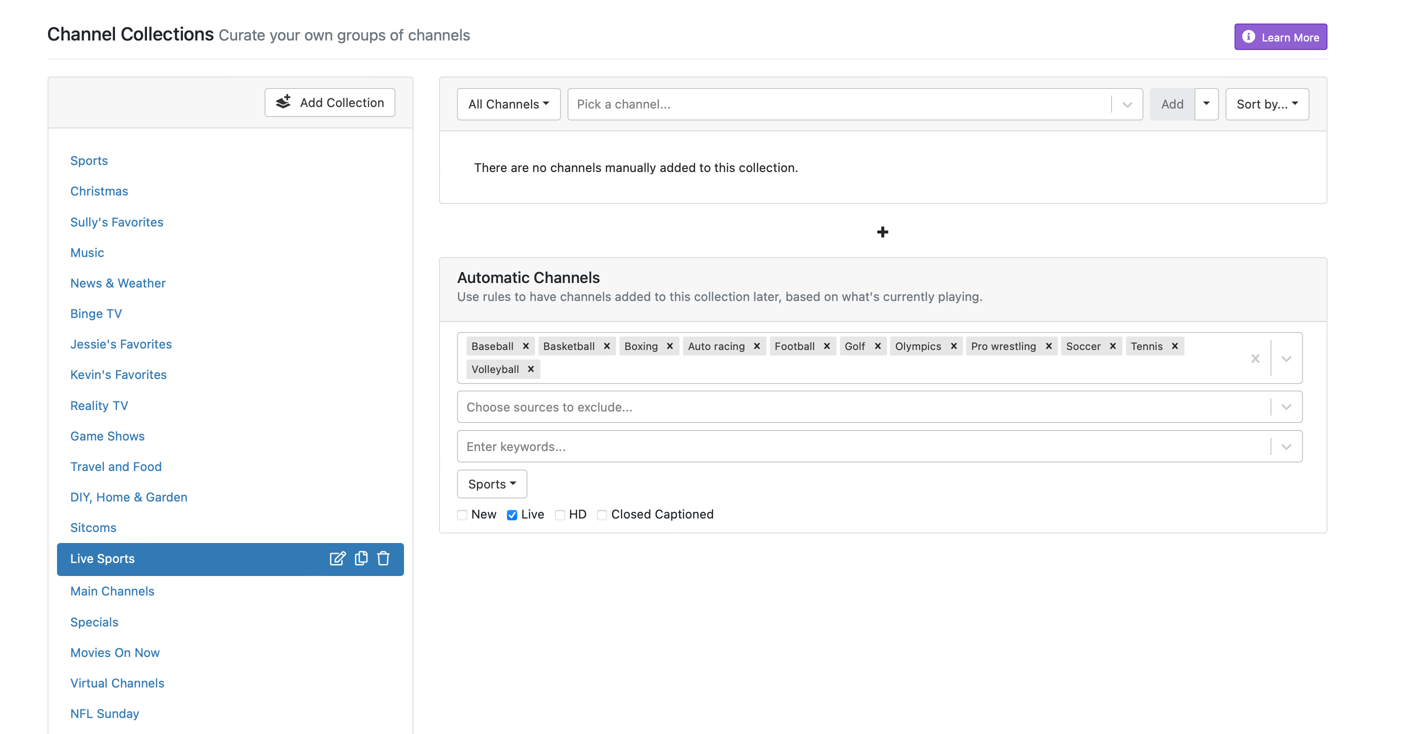Click the Learn More button
The width and height of the screenshot is (1423, 734).
coord(1280,37)
